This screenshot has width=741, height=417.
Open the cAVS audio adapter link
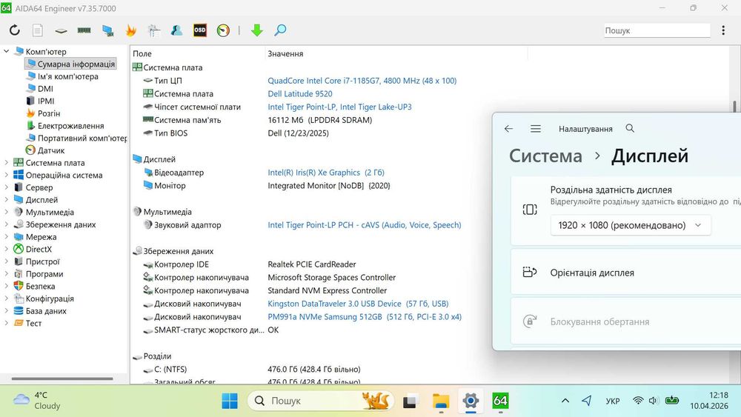[365, 224]
